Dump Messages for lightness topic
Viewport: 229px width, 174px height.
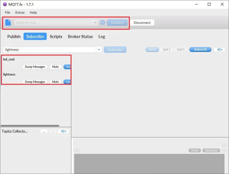coord(35,82)
